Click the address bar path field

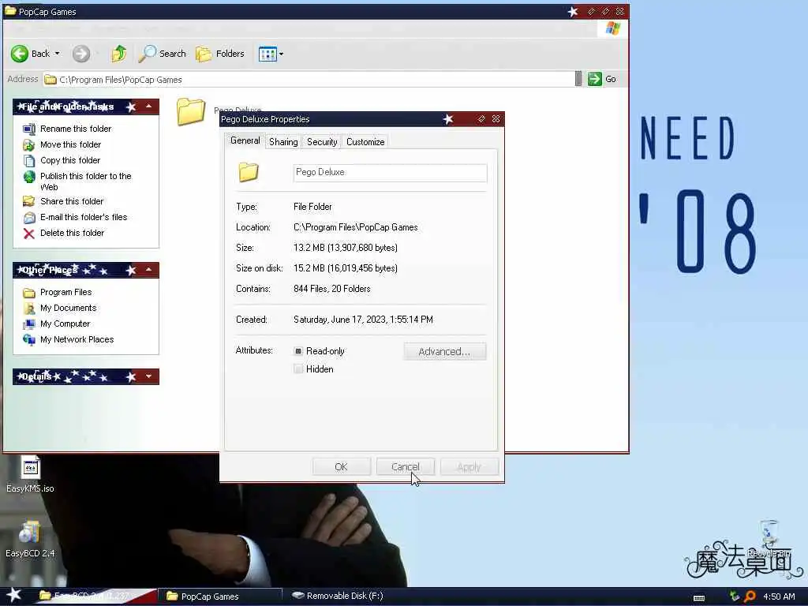click(309, 80)
